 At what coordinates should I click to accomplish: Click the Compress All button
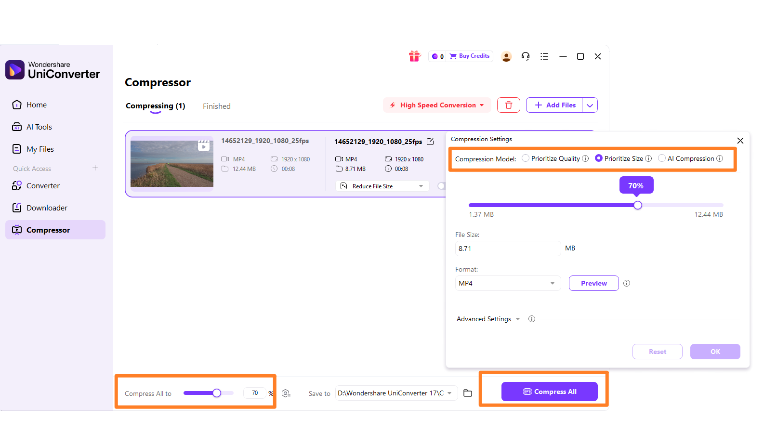549,392
